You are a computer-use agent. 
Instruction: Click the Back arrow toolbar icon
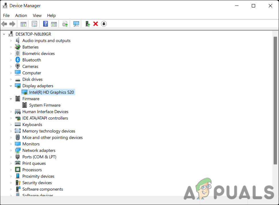tap(4, 24)
